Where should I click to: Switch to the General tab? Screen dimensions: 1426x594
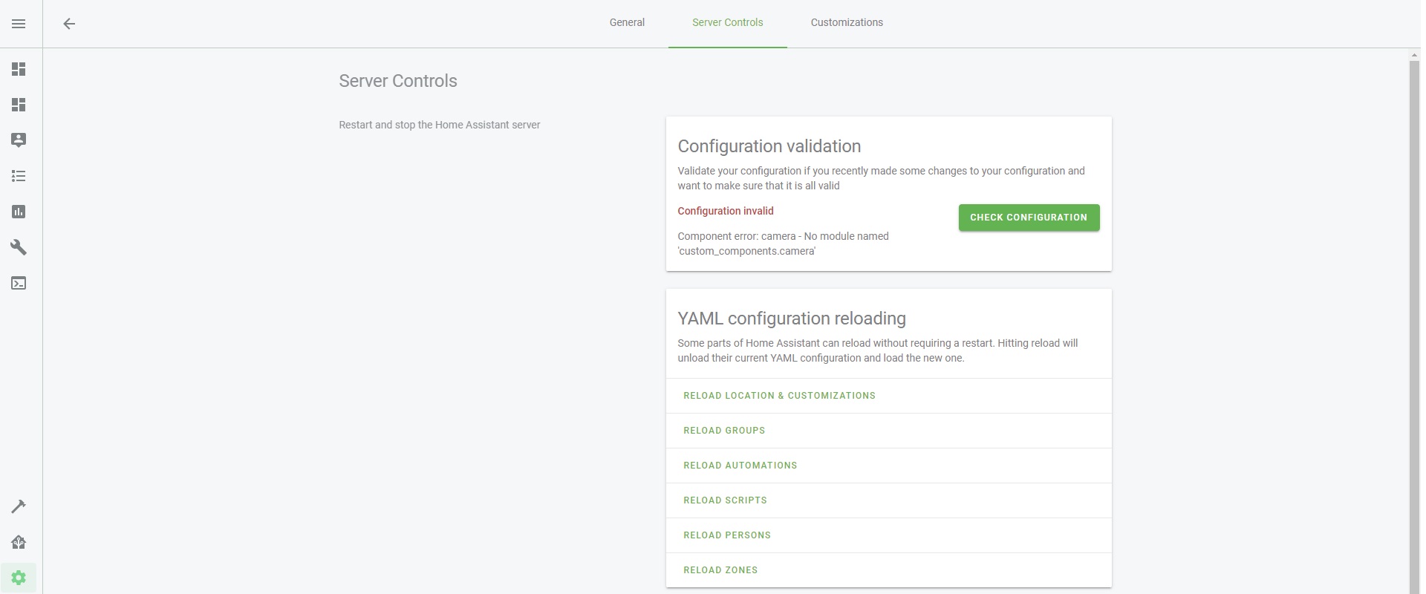tap(627, 23)
